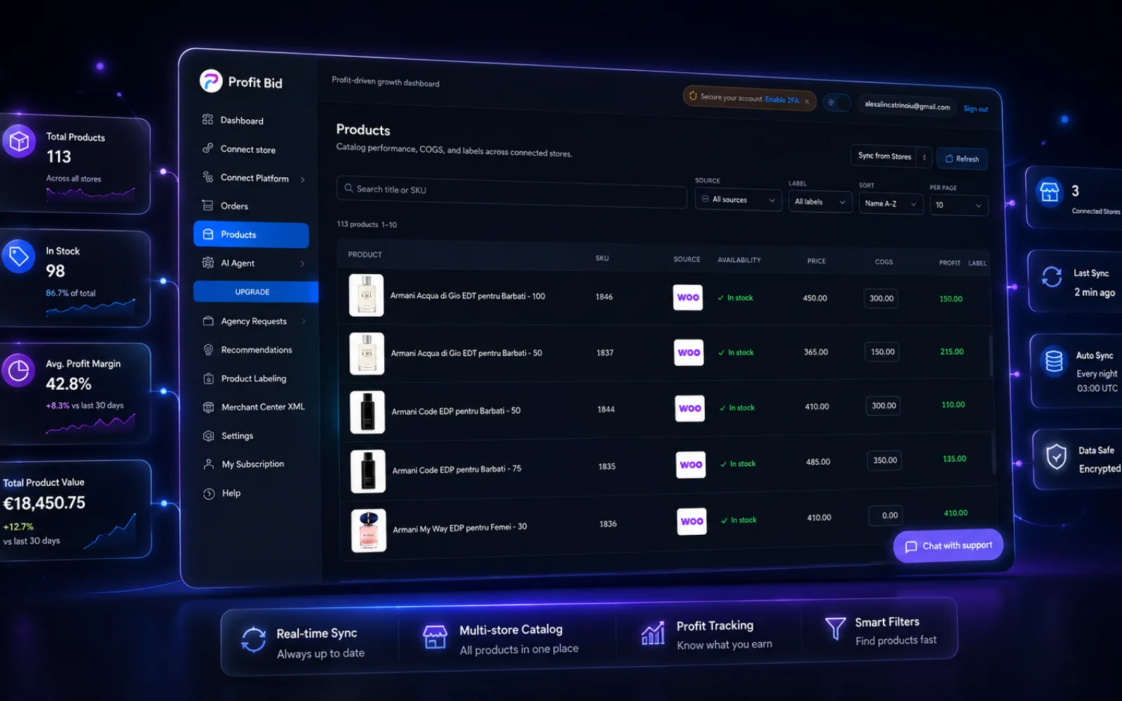Click the Merchant Center XML icon
Screen dimensions: 1122x701
coord(208,407)
